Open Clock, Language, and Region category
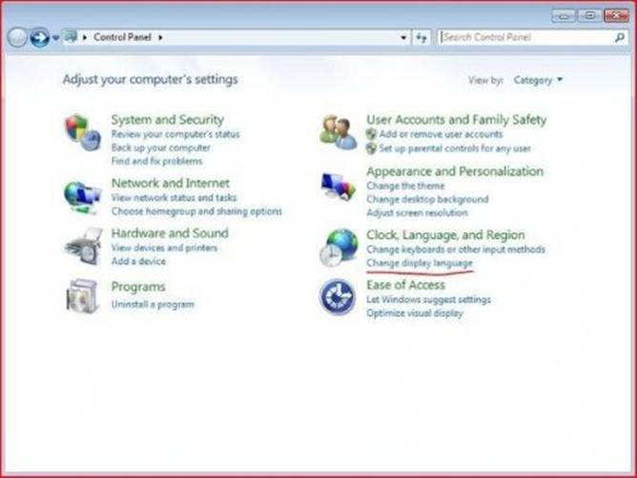The width and height of the screenshot is (637, 478). 445,235
